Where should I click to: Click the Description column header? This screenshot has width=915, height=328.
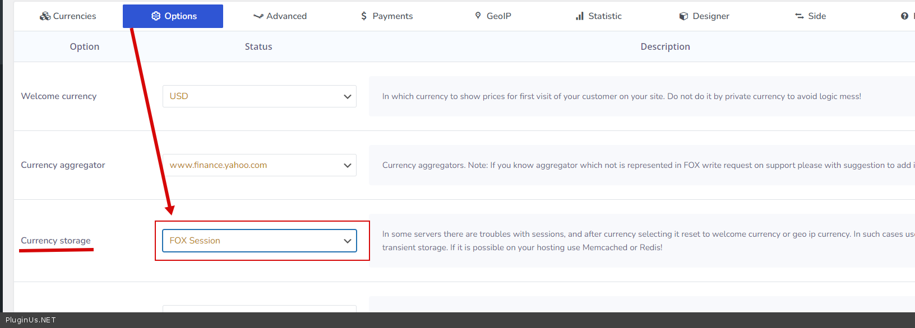665,46
